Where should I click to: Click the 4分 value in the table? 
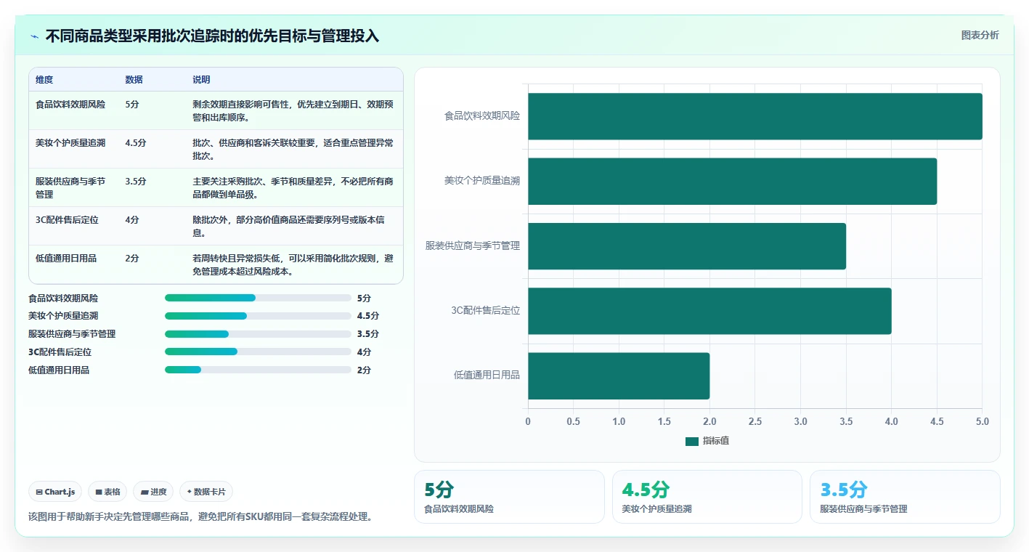pyautogui.click(x=131, y=220)
